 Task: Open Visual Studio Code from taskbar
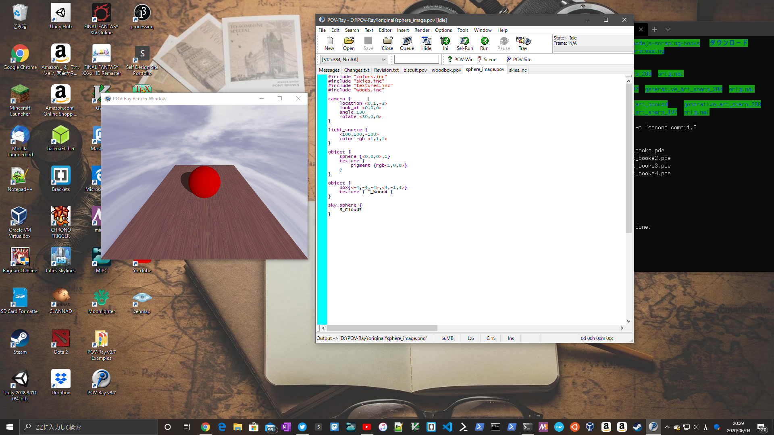coord(447,427)
